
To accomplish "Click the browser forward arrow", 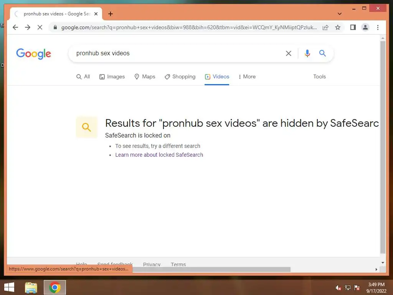I will click(28, 27).
